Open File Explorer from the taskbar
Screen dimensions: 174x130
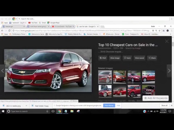(x=72, y=111)
